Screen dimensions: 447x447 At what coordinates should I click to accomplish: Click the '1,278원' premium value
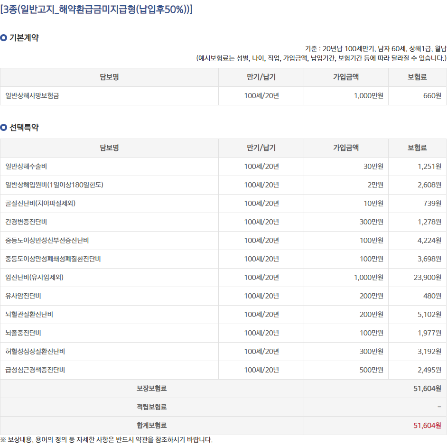pos(429,222)
